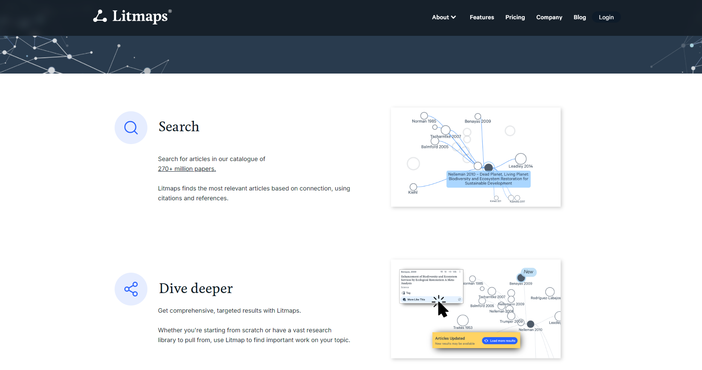Click the Norman 1985 node circle
Screen dimensions: 702x370
(424, 116)
